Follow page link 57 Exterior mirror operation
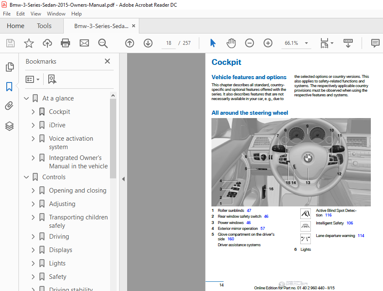The width and height of the screenshot is (383, 291). coord(263,228)
